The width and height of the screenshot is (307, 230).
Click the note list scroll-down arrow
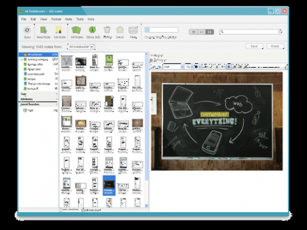(x=146, y=206)
